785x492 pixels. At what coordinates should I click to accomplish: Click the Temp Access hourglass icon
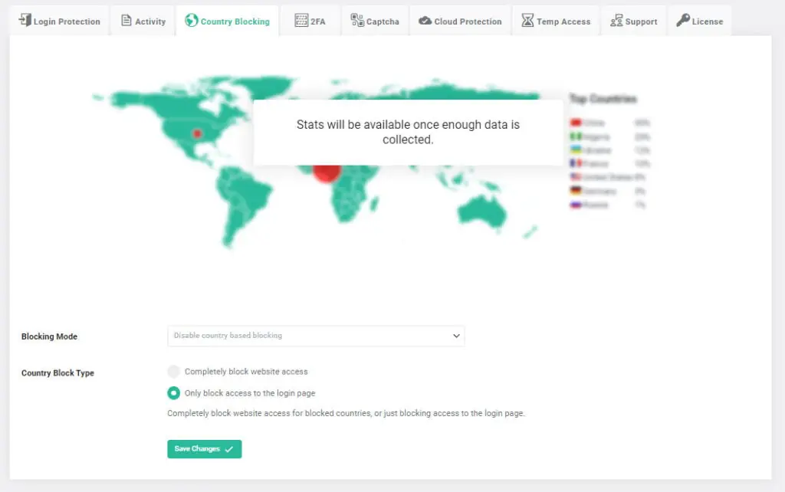(x=527, y=21)
